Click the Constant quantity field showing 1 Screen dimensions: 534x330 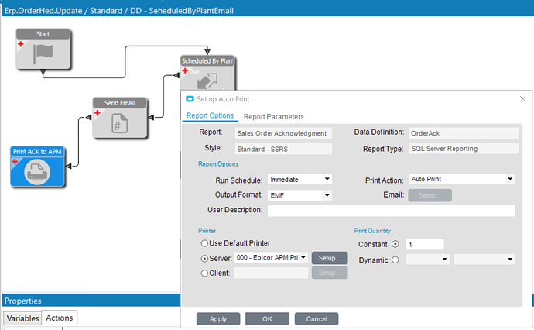click(425, 245)
